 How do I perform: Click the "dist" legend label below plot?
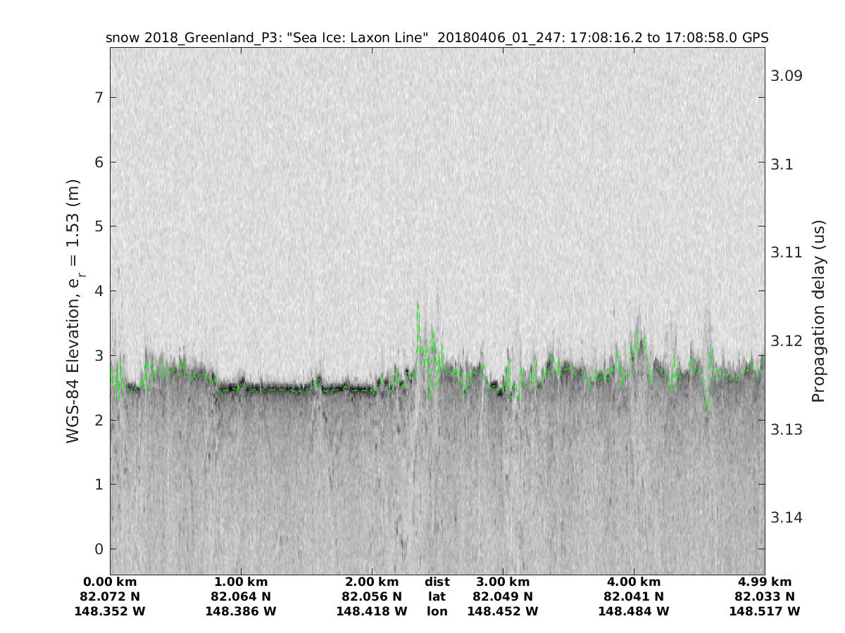(437, 582)
